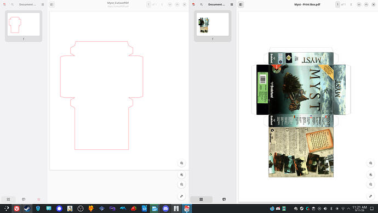Click the red app icon in right window header
Image resolution: width=378 pixels, height=213 pixels.
[x=193, y=4]
